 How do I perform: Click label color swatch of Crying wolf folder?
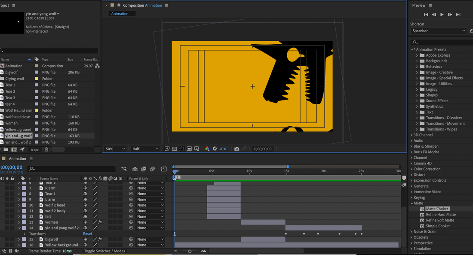click(36, 79)
